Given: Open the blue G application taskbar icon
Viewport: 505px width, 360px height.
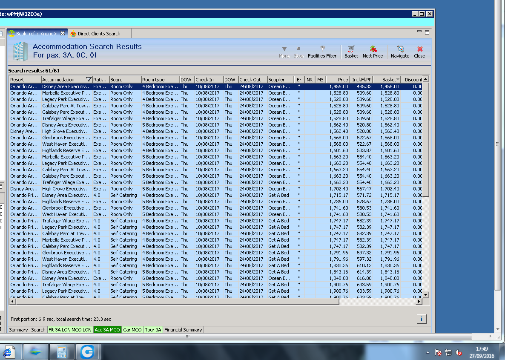Looking at the screenshot, I should coord(87,351).
